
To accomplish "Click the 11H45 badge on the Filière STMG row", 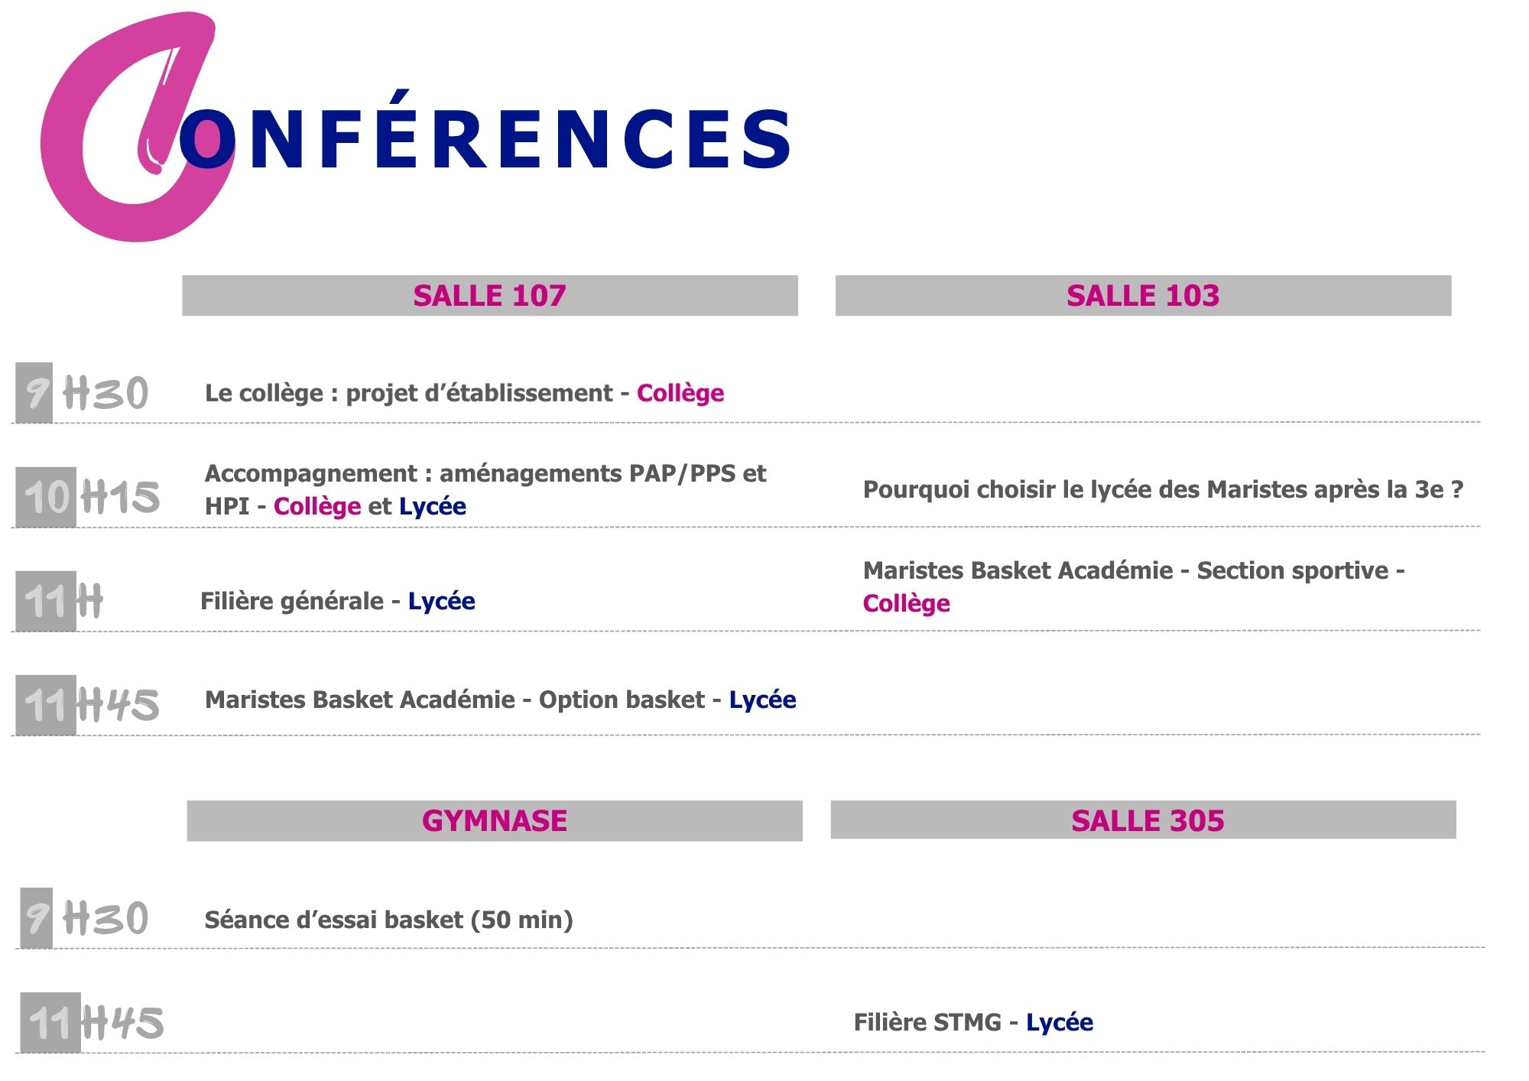I will [x=92, y=1023].
